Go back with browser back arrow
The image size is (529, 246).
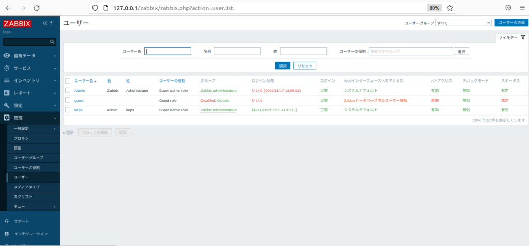pos(9,8)
